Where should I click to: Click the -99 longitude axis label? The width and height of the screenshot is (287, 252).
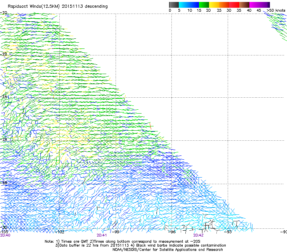point(116,232)
